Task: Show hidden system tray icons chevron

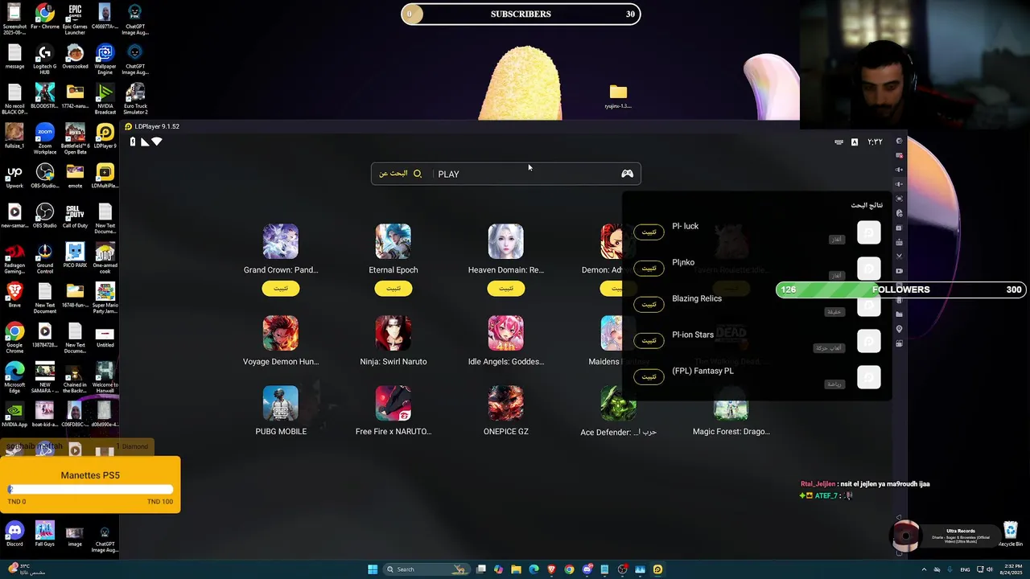Action: click(x=924, y=569)
